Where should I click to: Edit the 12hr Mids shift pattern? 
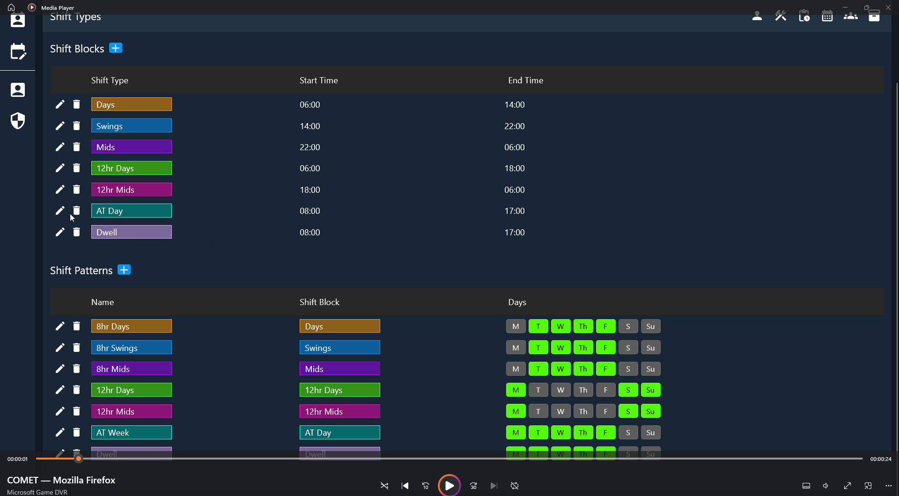[60, 411]
